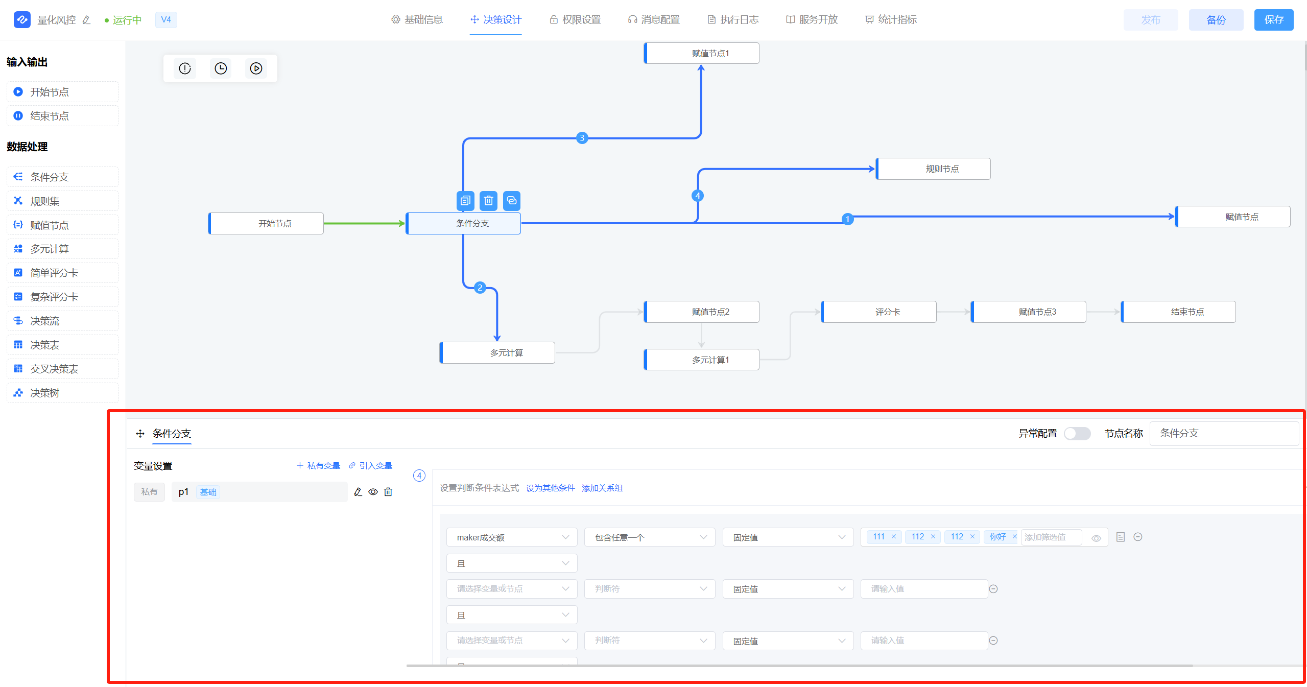1307x687 pixels.
Task: Click the play run icon in canvas toolbar
Action: pyautogui.click(x=256, y=68)
